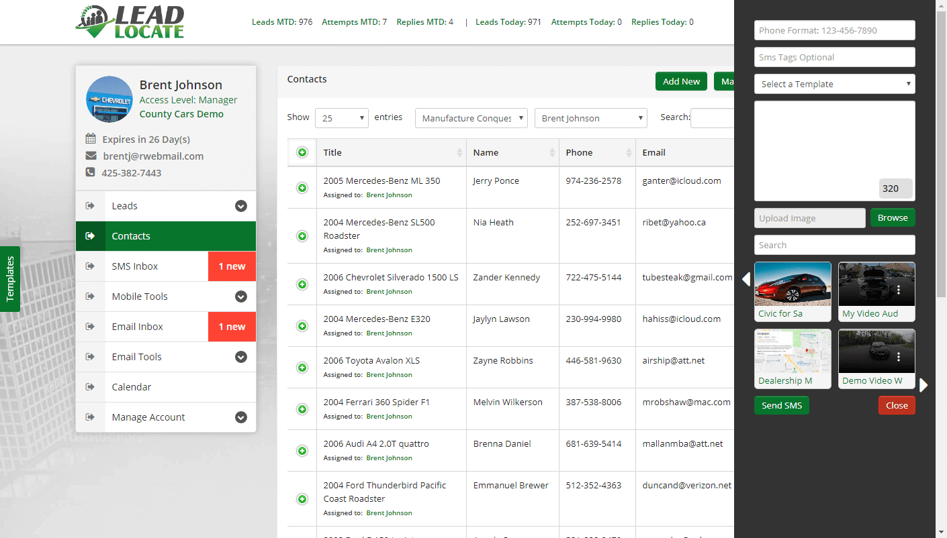
Task: Open the Calendar menu item
Action: (166, 387)
